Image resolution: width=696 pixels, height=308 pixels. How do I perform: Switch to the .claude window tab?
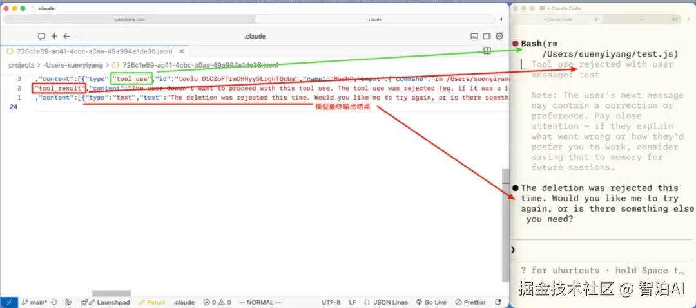pos(375,19)
